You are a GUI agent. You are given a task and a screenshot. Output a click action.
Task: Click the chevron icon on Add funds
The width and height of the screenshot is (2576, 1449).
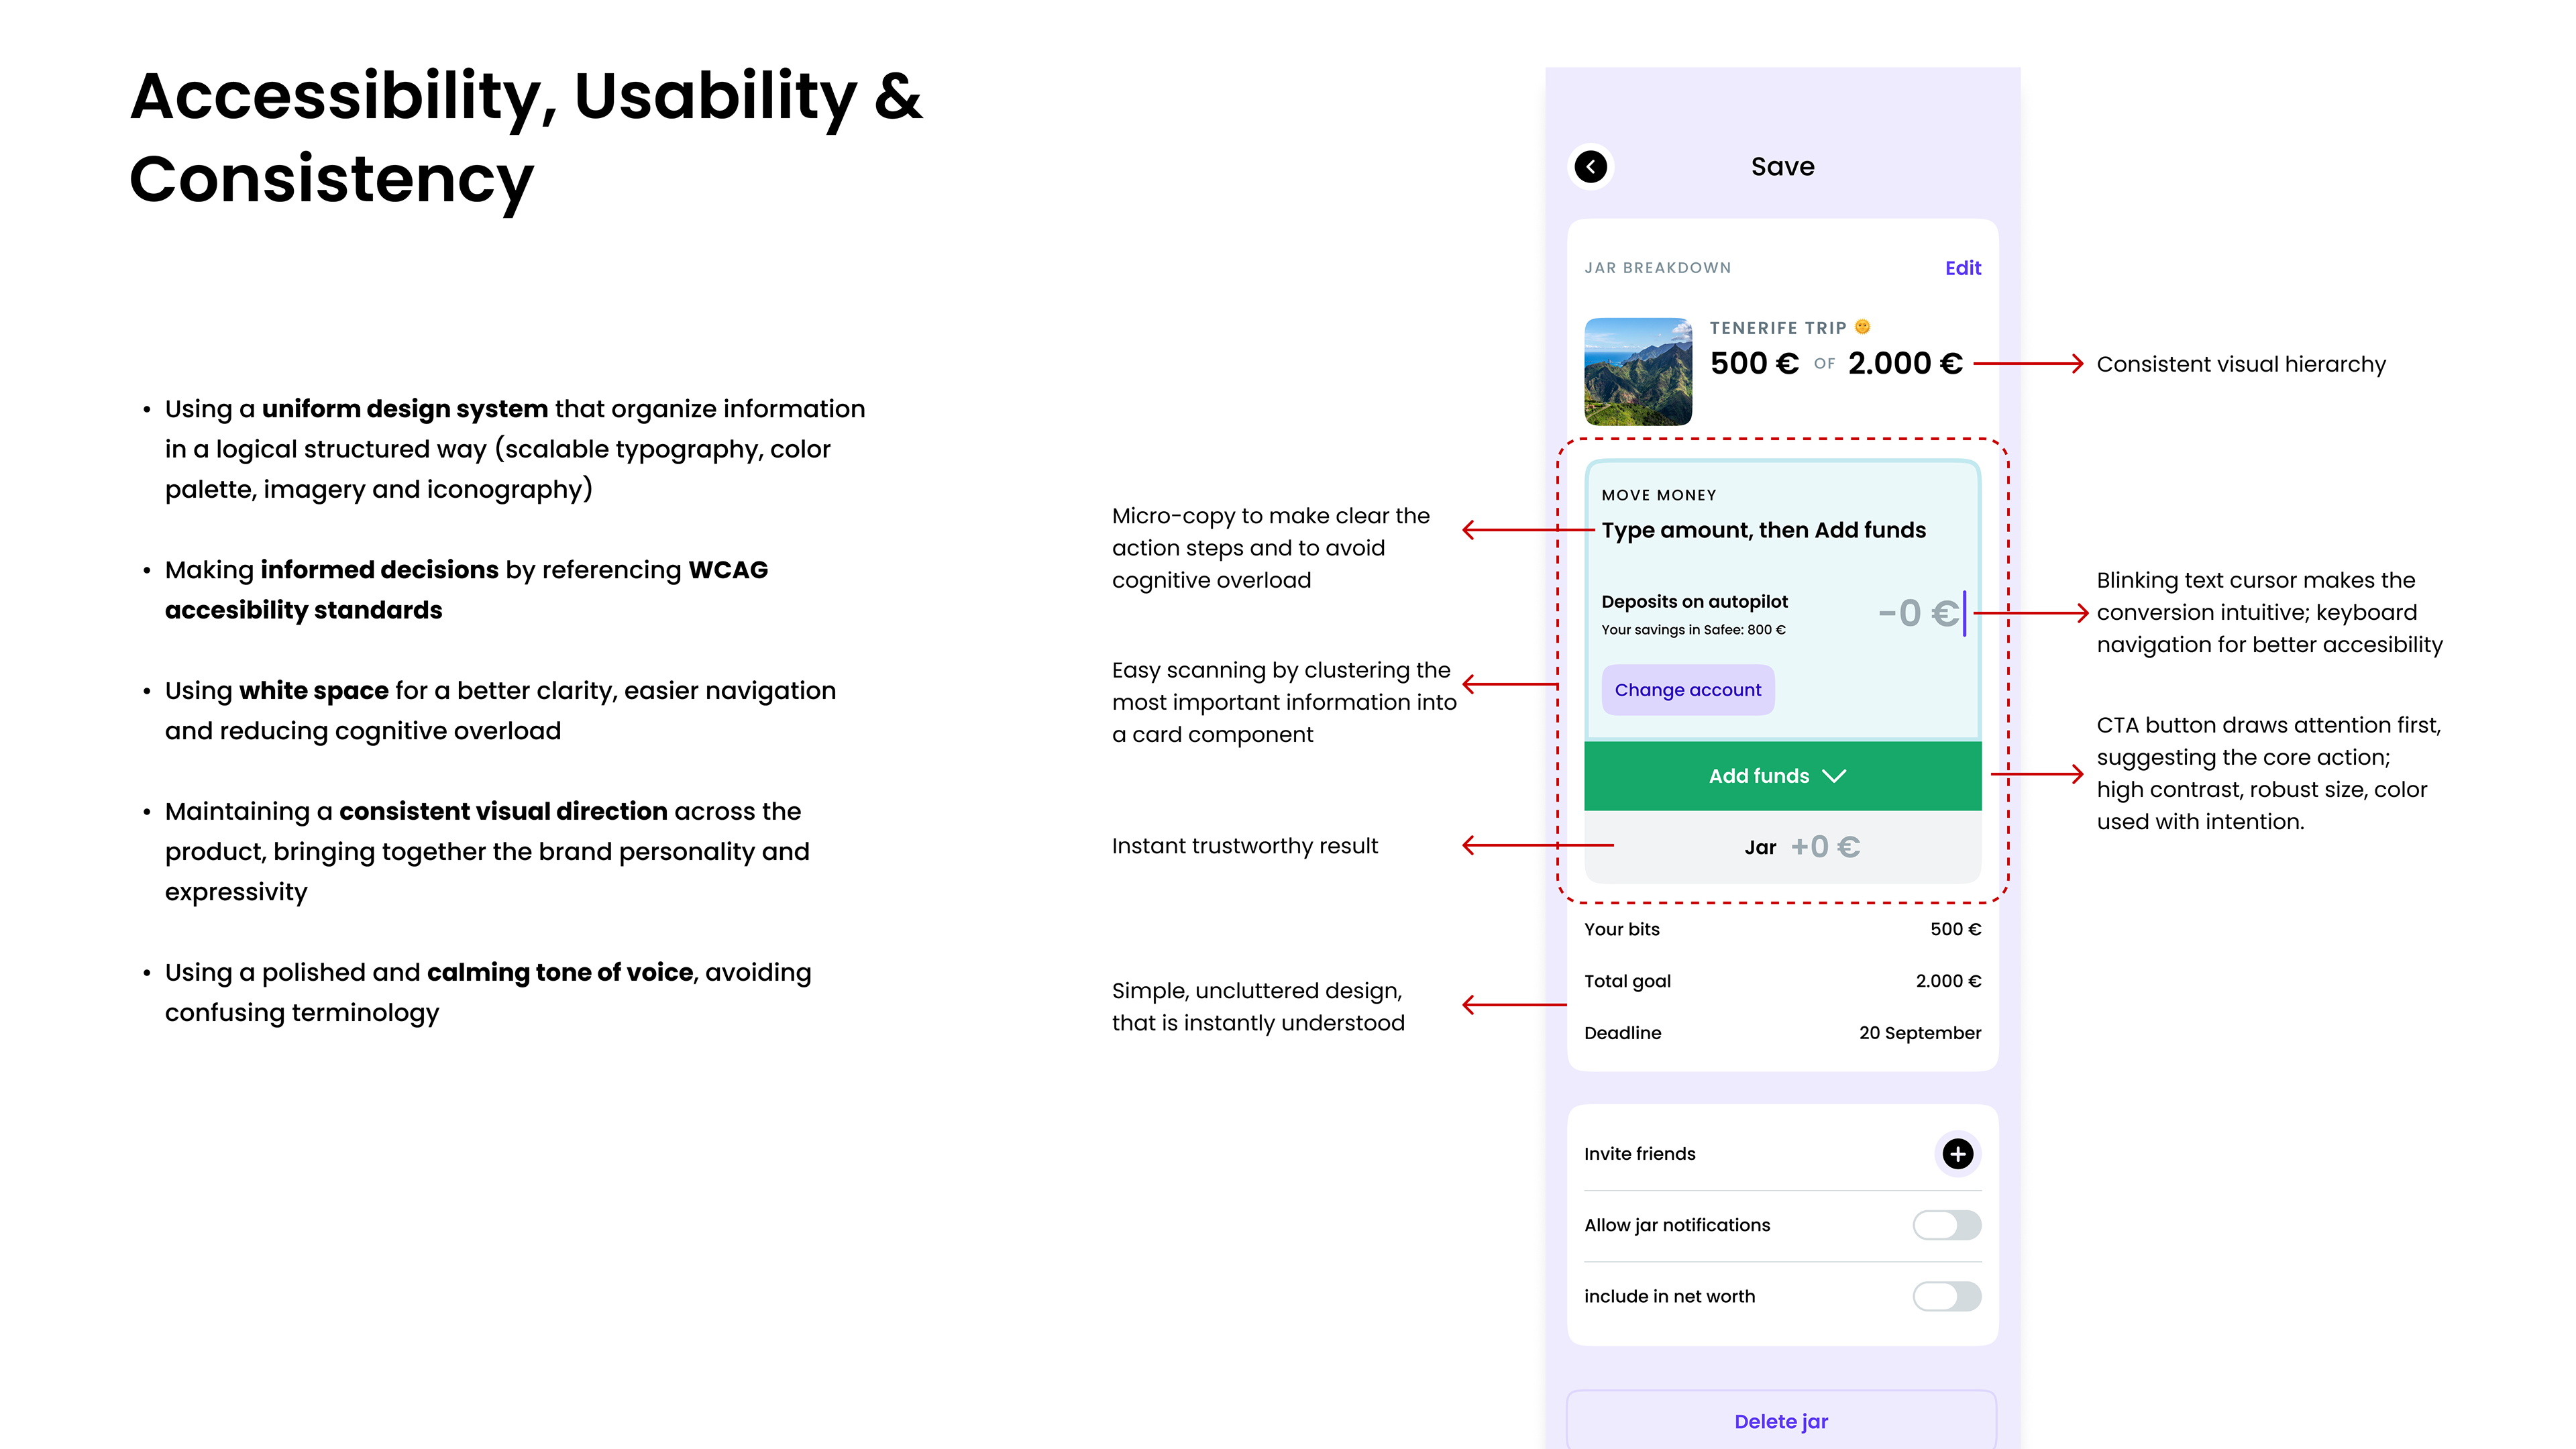coord(1834,776)
